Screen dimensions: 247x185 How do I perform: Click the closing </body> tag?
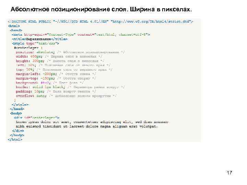(17, 135)
